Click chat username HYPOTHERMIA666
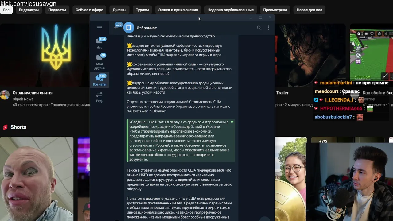The width and height of the screenshot is (393, 221). (x=341, y=108)
